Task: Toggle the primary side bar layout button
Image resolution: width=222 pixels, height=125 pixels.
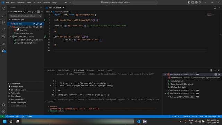Action: click(189, 2)
